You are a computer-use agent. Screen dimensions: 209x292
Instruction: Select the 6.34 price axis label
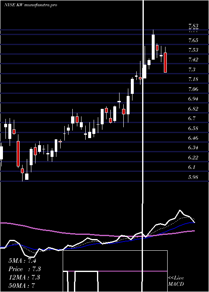(193, 148)
